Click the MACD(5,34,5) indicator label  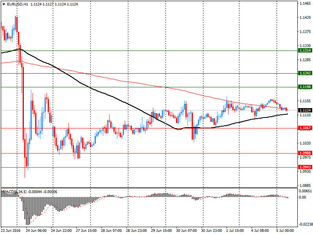point(14,192)
